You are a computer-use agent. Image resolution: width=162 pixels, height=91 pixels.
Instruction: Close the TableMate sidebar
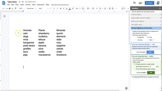pyautogui.click(x=160, y=8)
